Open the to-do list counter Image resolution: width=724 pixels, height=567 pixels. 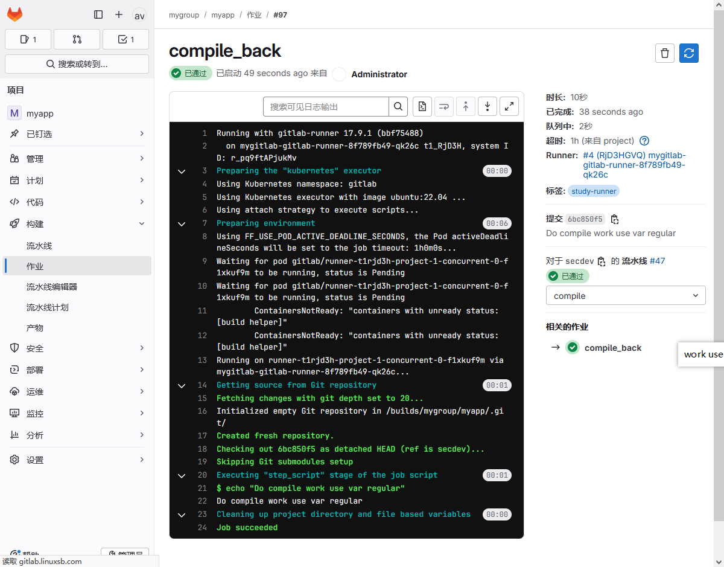[x=125, y=39]
